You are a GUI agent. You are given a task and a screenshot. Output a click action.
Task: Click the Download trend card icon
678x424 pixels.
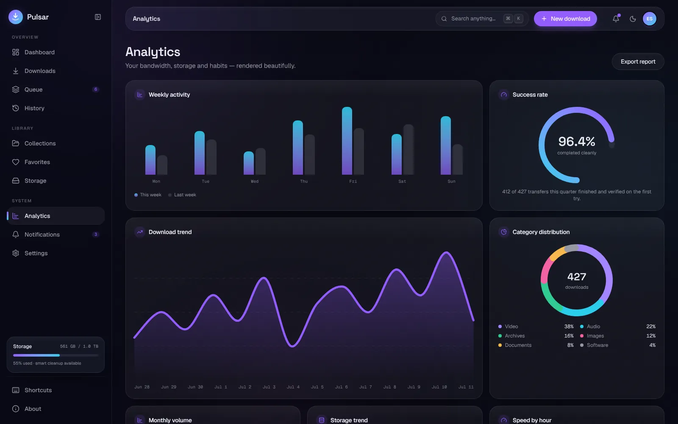pyautogui.click(x=140, y=232)
